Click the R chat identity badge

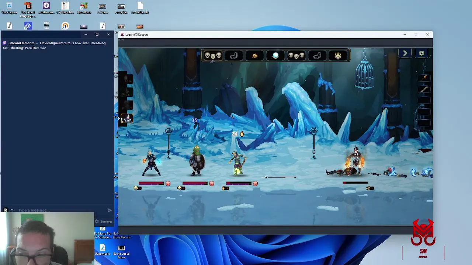[6, 210]
